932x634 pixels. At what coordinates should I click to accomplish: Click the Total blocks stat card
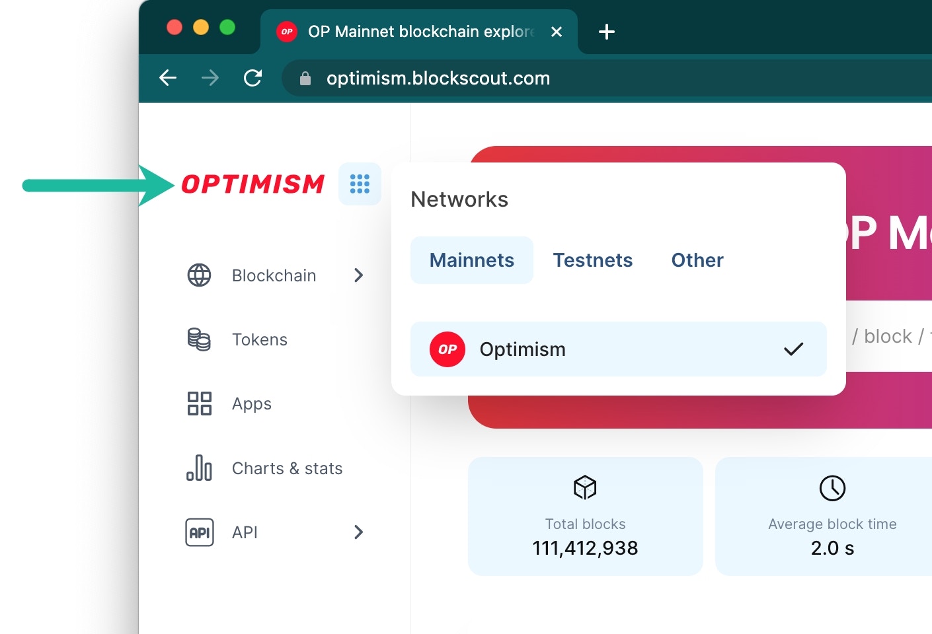tap(585, 516)
